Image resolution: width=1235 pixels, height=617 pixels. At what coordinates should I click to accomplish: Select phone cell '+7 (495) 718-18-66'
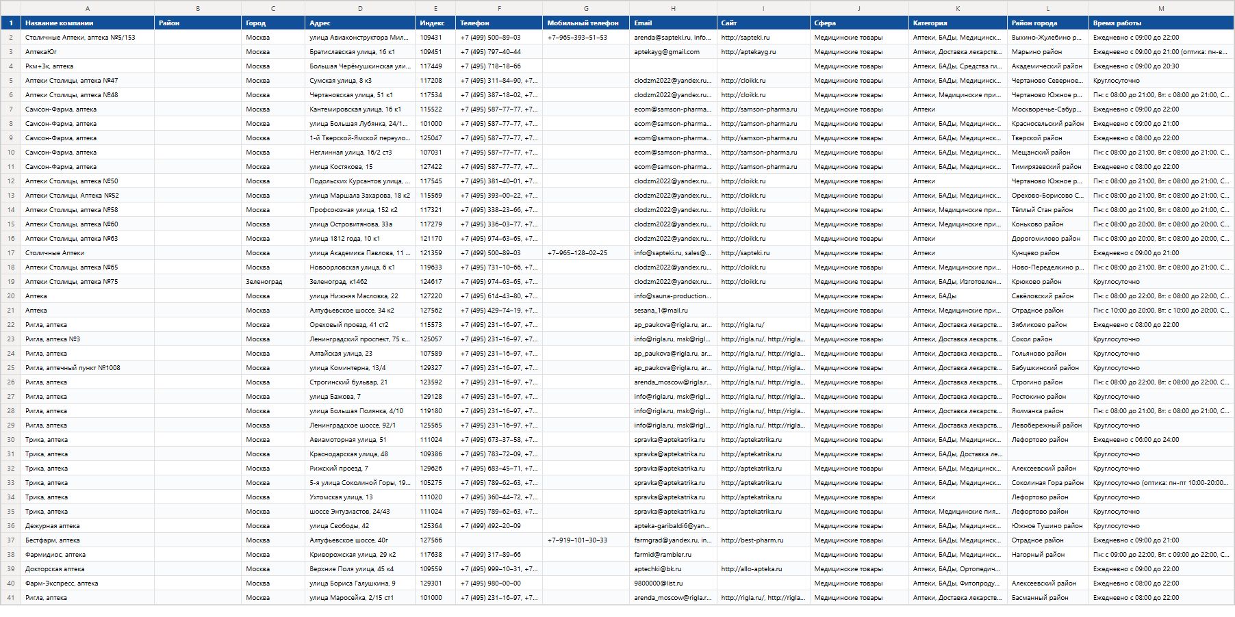(x=499, y=66)
